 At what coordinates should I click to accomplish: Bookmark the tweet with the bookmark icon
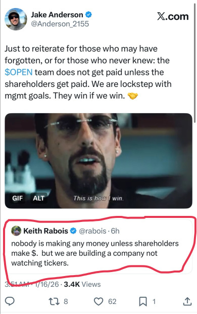click(x=143, y=301)
